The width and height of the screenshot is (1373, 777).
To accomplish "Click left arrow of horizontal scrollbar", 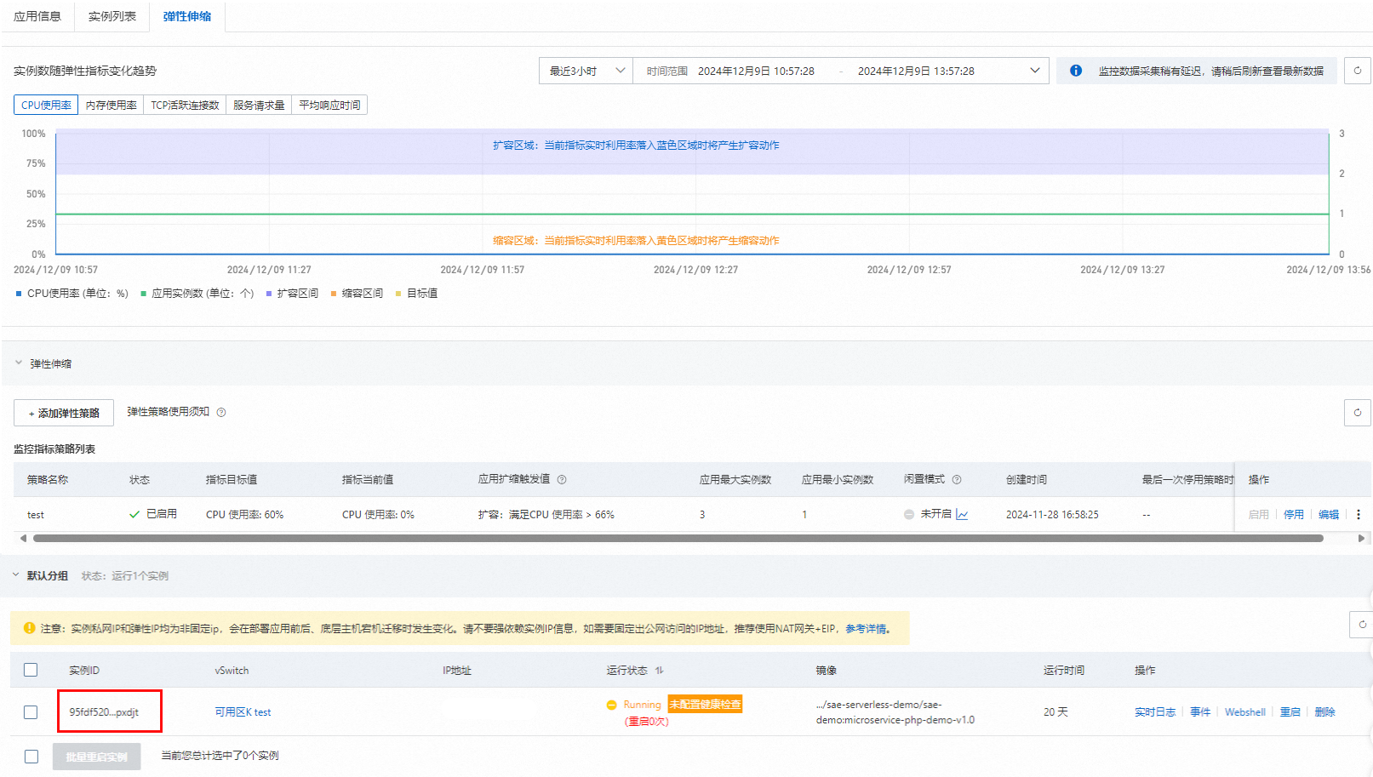I will click(23, 538).
